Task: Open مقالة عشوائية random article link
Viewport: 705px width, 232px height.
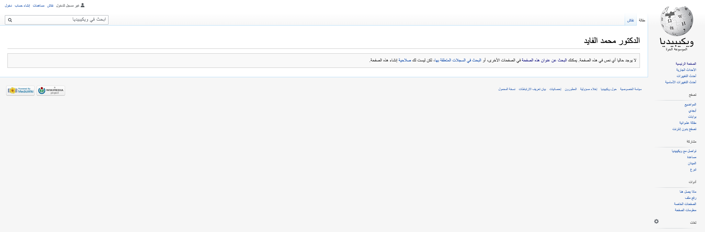Action: click(x=688, y=123)
